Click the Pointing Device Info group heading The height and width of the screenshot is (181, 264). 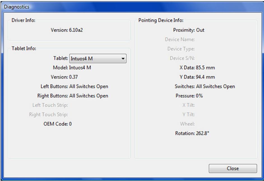pos(161,20)
